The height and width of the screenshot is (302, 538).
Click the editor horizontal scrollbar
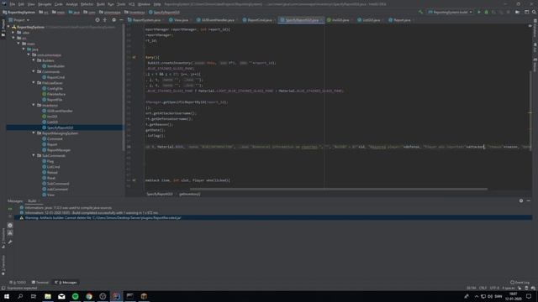coord(338,189)
